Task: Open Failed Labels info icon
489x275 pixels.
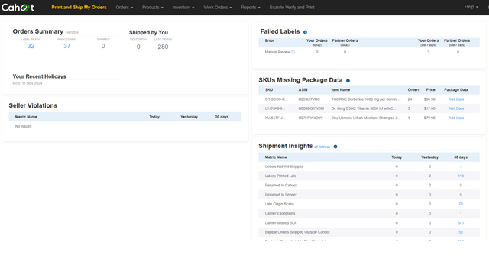Action: pos(305,32)
